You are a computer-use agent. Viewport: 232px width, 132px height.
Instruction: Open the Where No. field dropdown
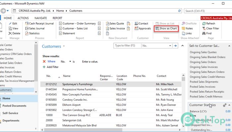tap(70, 61)
